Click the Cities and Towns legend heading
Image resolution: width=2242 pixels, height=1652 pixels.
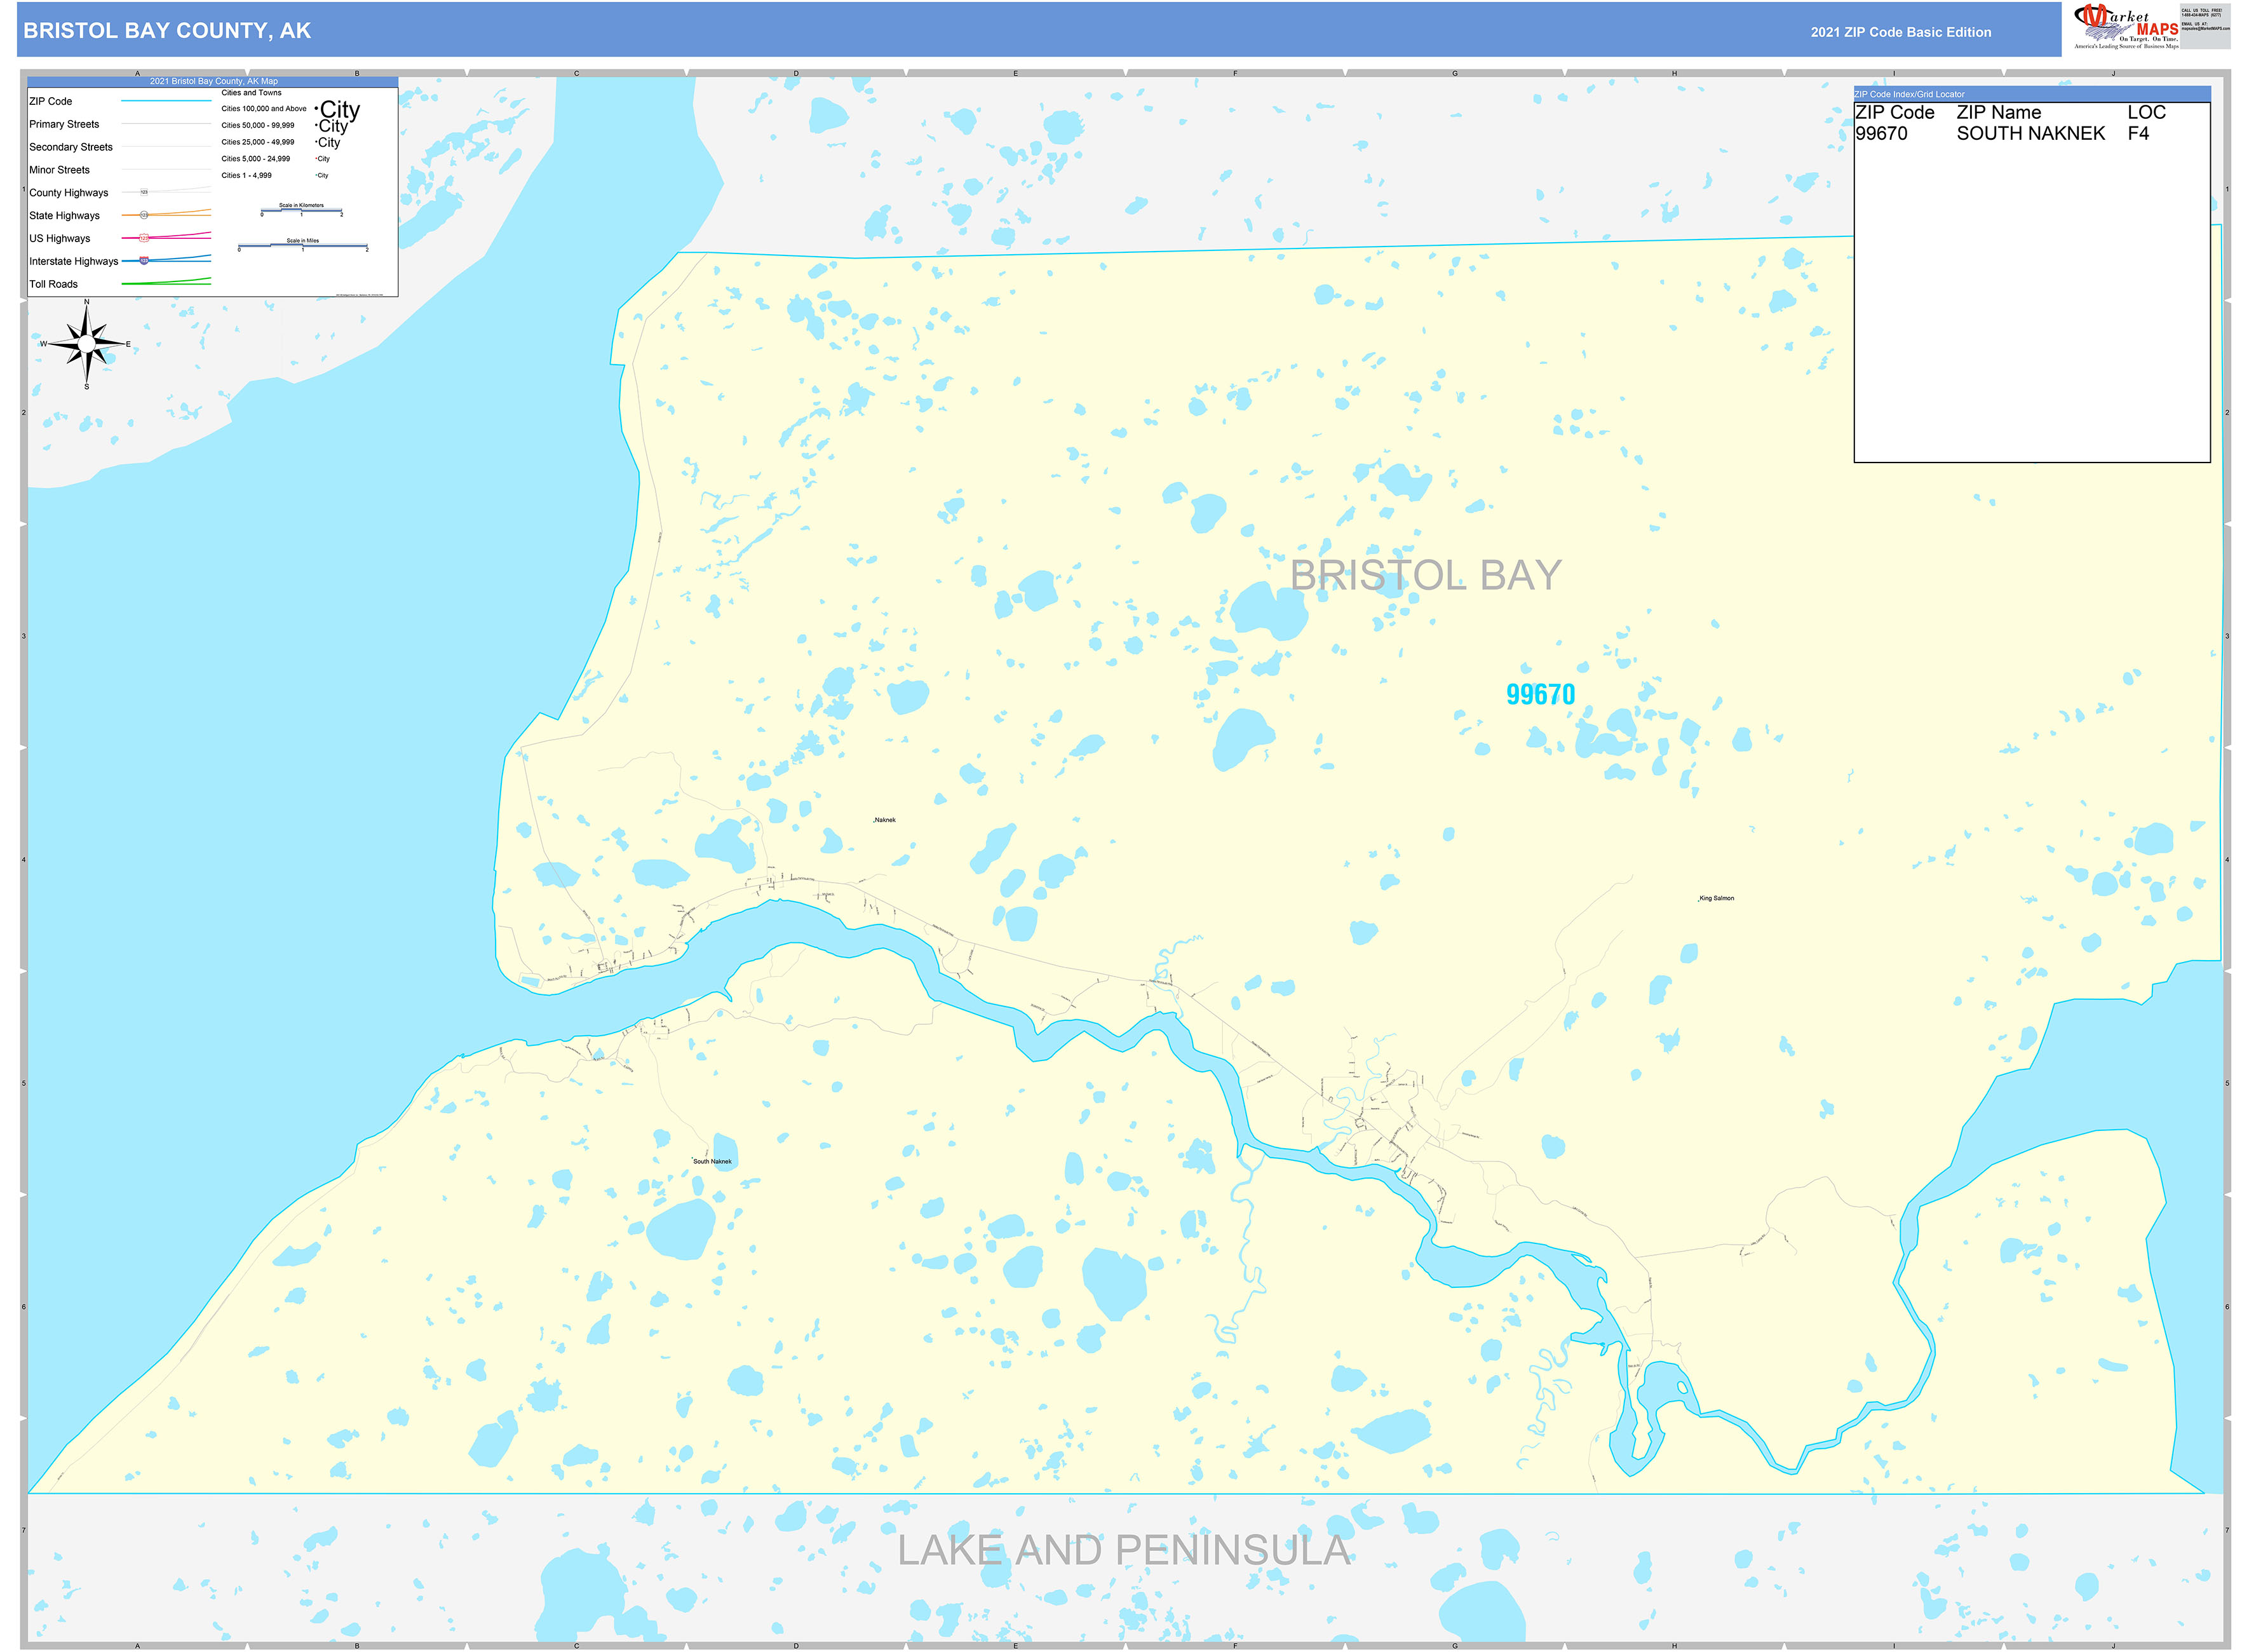tap(251, 93)
